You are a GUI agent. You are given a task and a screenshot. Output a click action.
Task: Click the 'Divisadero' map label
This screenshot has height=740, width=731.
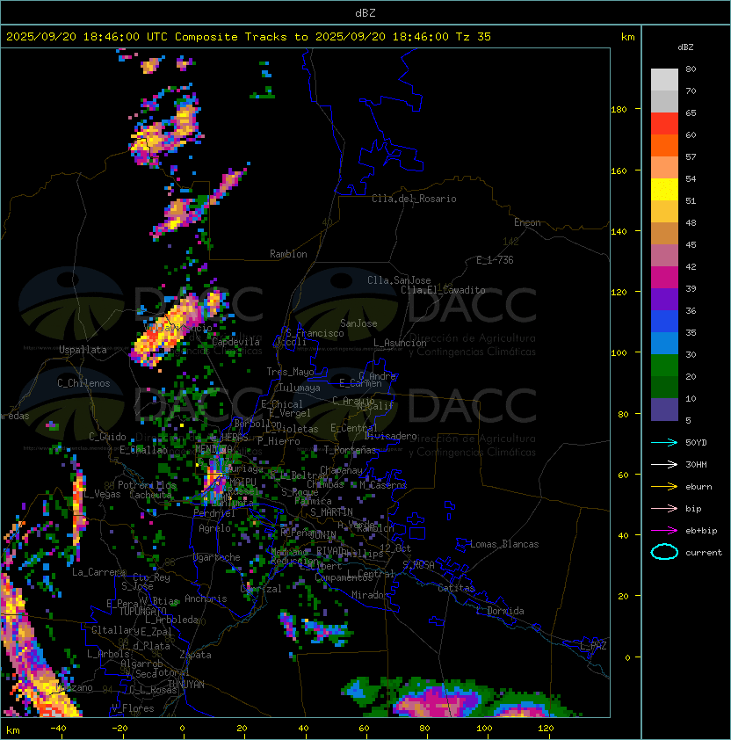point(390,436)
